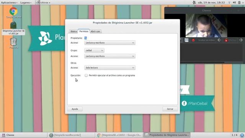Click the /PlanCeibal Facebook icon on wallpaper

pyautogui.click(x=184, y=103)
